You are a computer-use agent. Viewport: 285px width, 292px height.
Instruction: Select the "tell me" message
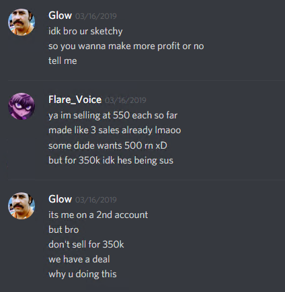[63, 61]
